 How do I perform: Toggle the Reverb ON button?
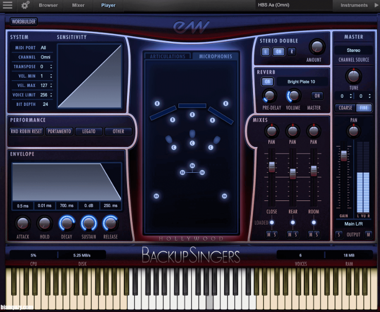267,82
